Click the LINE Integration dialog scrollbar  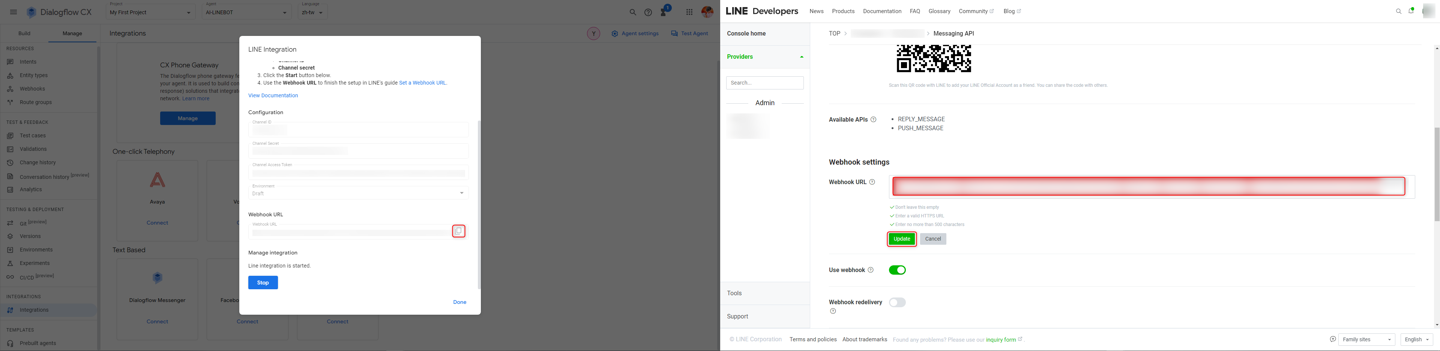pyautogui.click(x=479, y=204)
